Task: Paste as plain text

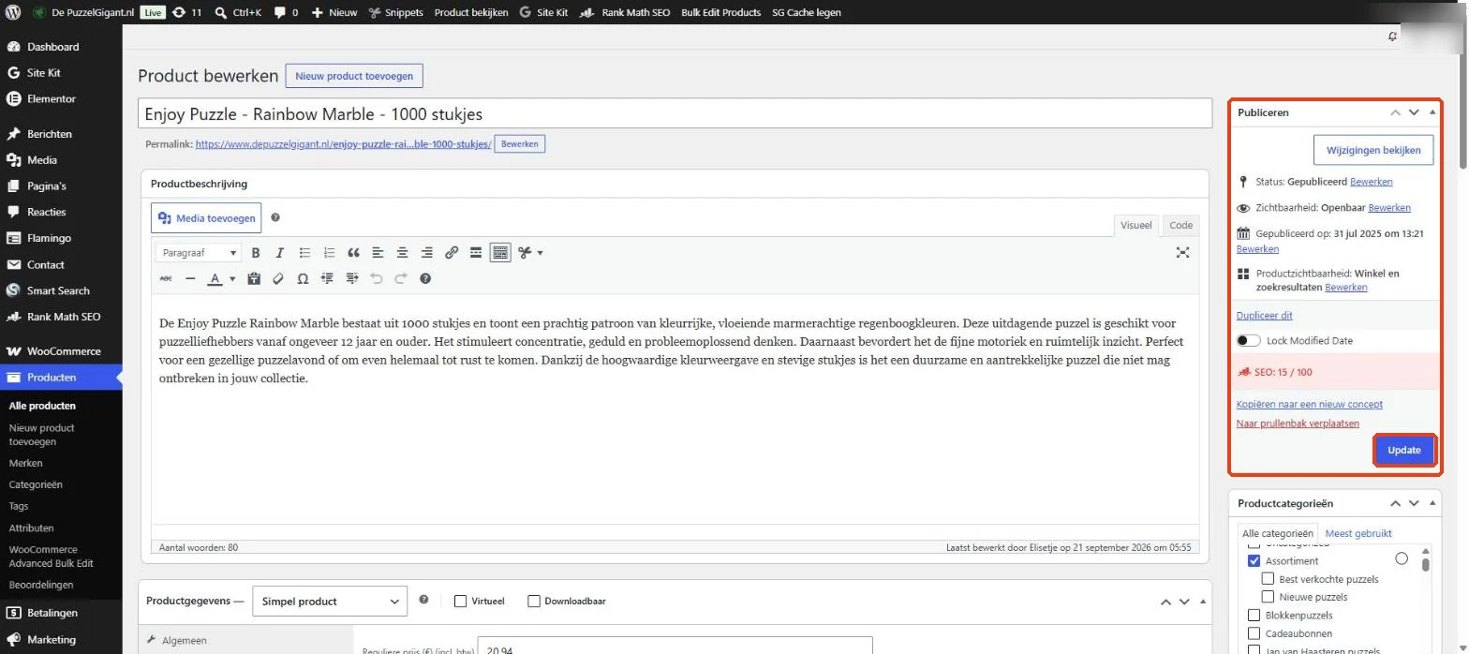Action: click(254, 278)
